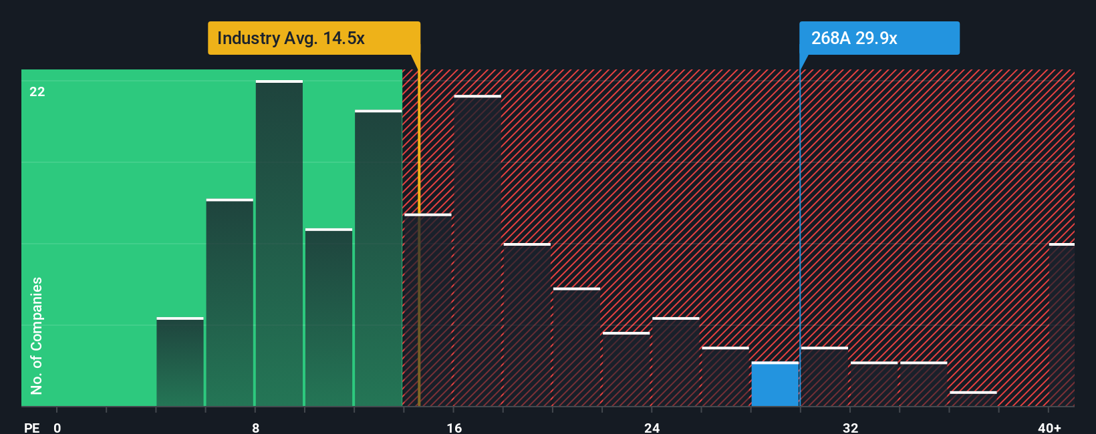
Task: Click the x-axis tick label 8
Action: [x=255, y=427]
